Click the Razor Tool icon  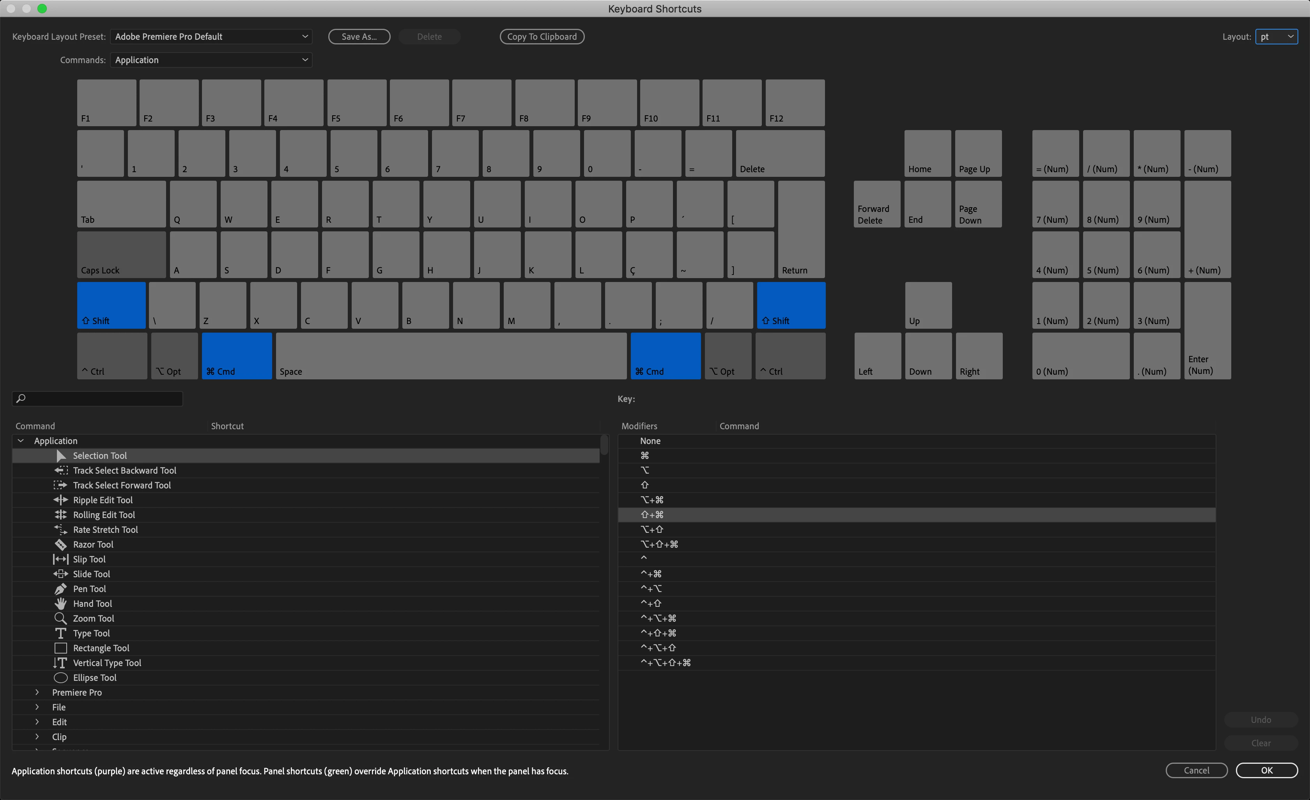coord(60,544)
